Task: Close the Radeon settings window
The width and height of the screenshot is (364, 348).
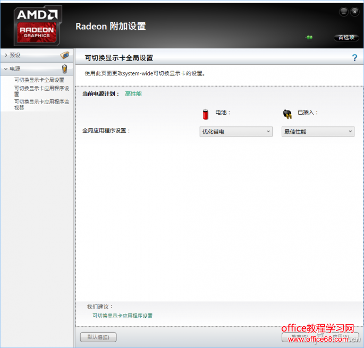Action: pos(355,12)
